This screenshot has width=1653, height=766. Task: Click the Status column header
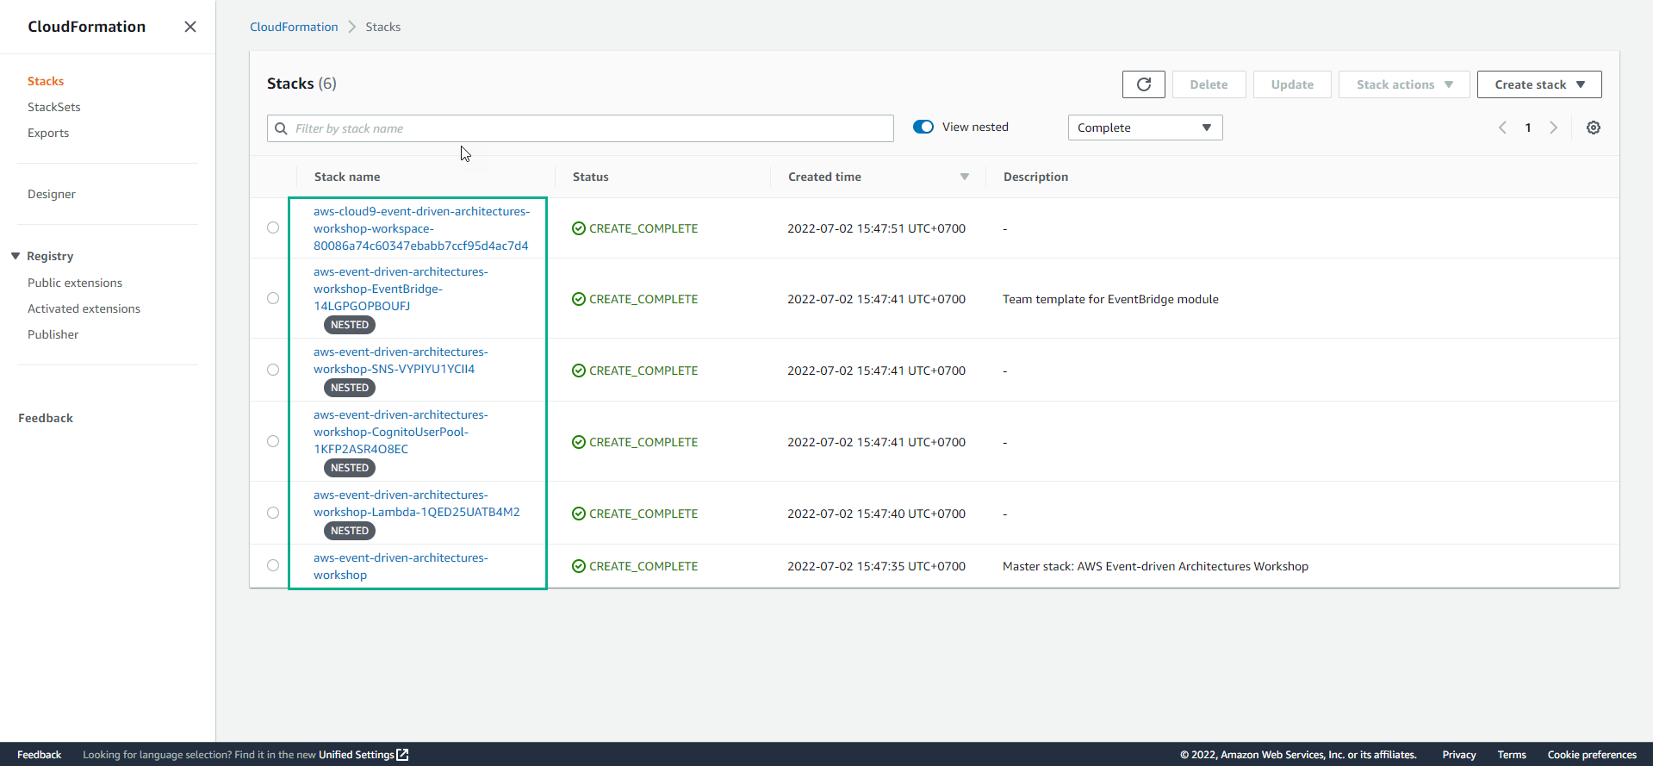(x=591, y=177)
